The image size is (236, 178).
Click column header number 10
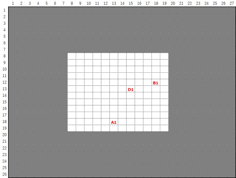89,3
